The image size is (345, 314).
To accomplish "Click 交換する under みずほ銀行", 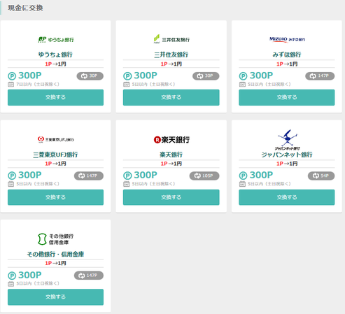I will (287, 97).
